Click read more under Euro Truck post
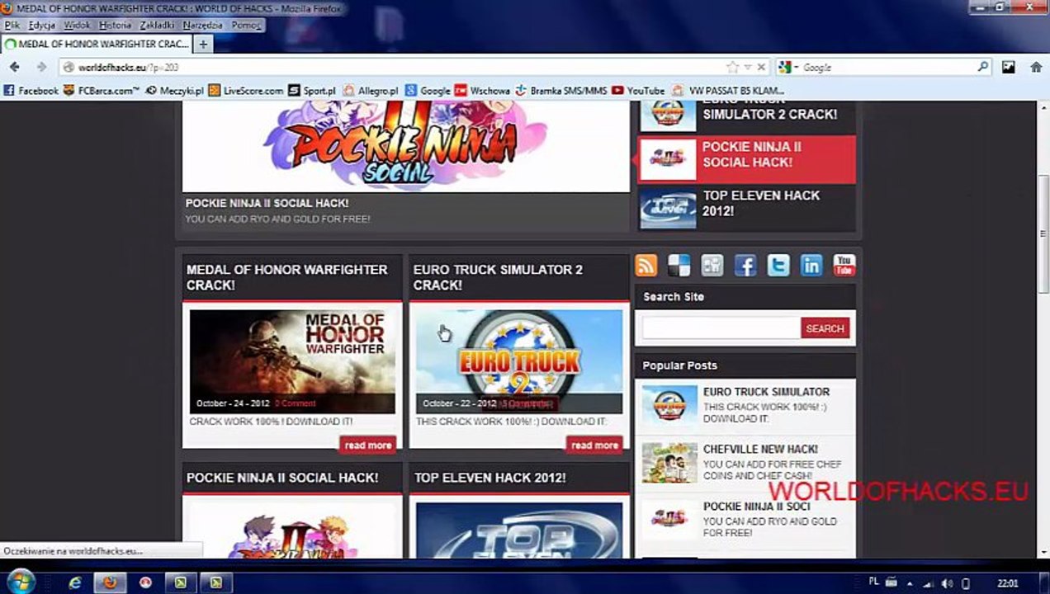Viewport: 1050px width, 594px height. (x=594, y=445)
